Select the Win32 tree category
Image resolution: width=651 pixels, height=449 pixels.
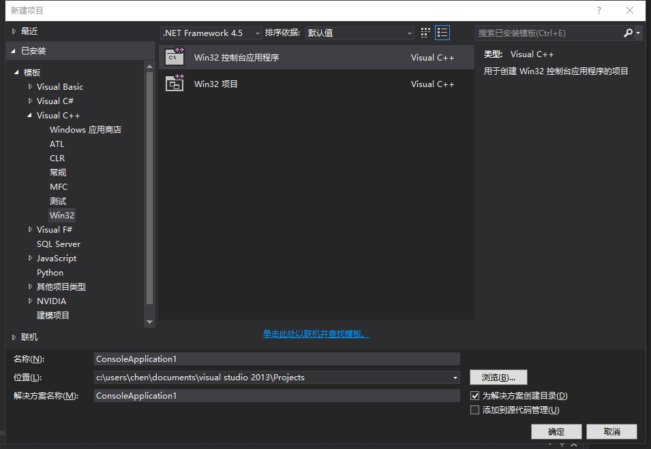click(62, 215)
